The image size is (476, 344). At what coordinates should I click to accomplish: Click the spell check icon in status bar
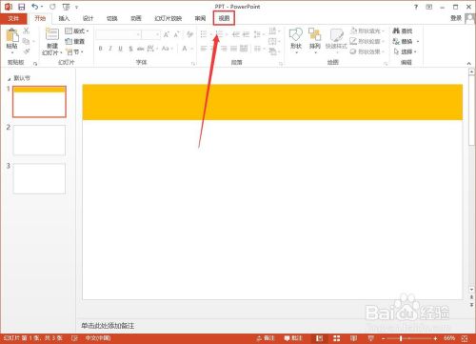74,338
